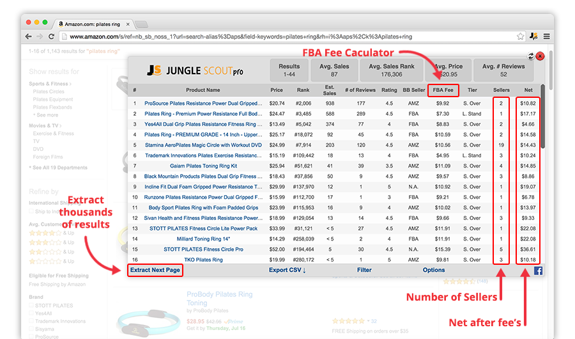Open Jungle Scout extension icon in toolbar
Viewport: 575px width, 339px height.
534,36
